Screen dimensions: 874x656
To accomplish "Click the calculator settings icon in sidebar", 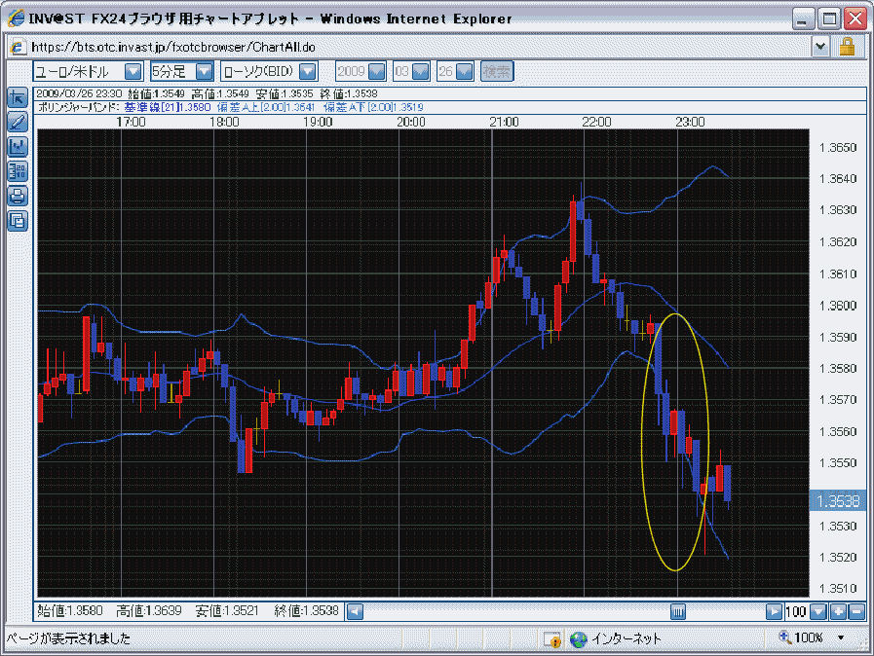I will 17,171.
